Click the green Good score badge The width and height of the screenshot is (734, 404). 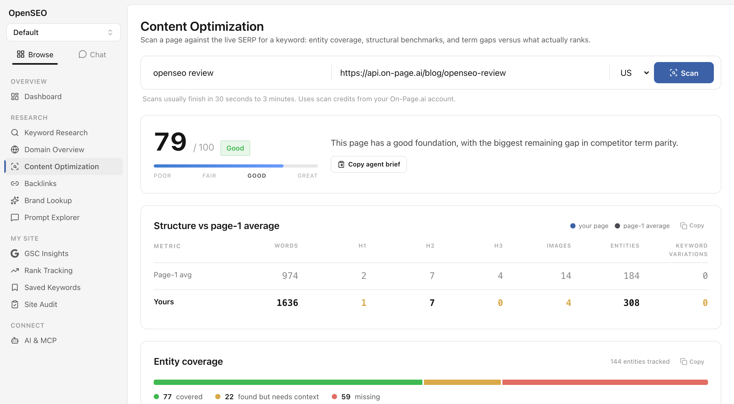point(235,148)
